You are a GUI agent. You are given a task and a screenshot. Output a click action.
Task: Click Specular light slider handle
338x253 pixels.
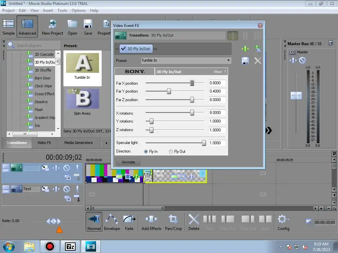[x=204, y=143]
